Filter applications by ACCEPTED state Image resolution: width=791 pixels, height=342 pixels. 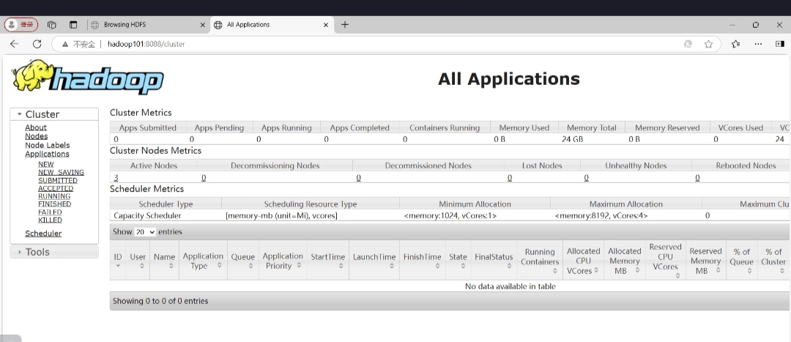click(56, 189)
